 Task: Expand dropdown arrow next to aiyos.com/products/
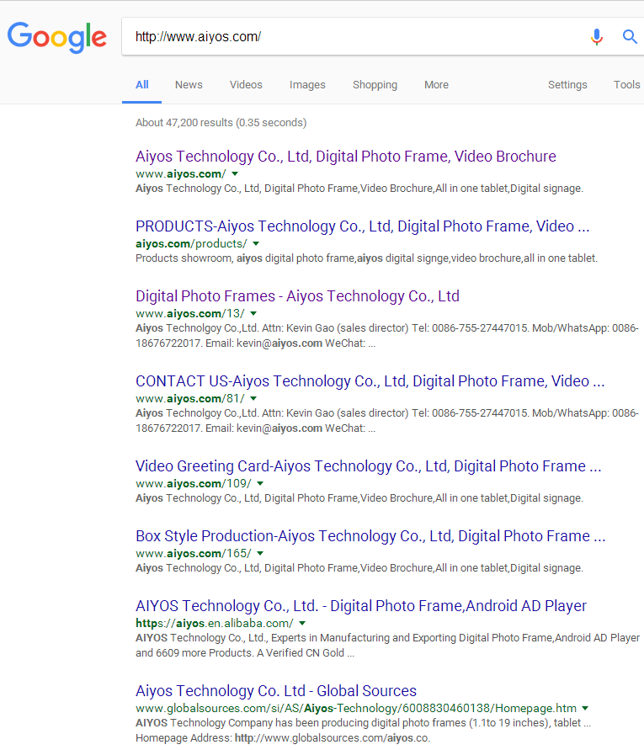[256, 244]
